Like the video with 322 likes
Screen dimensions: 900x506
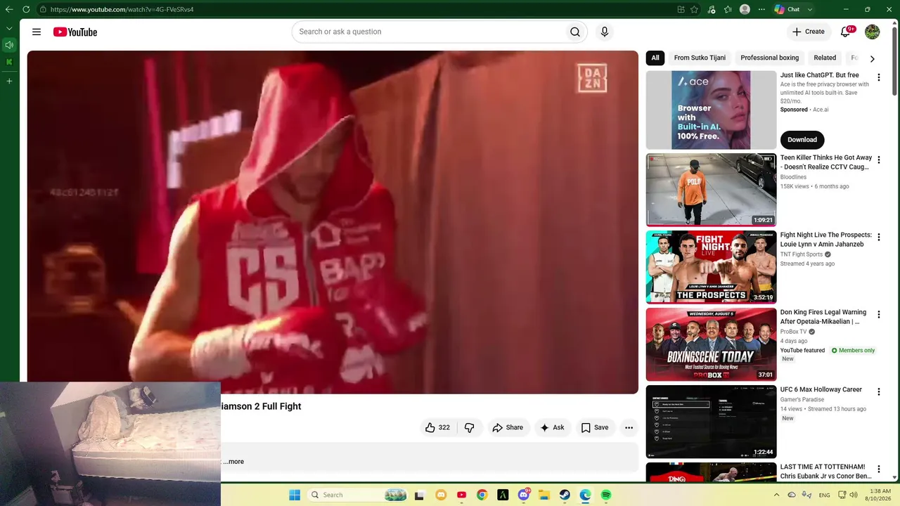[x=437, y=427]
